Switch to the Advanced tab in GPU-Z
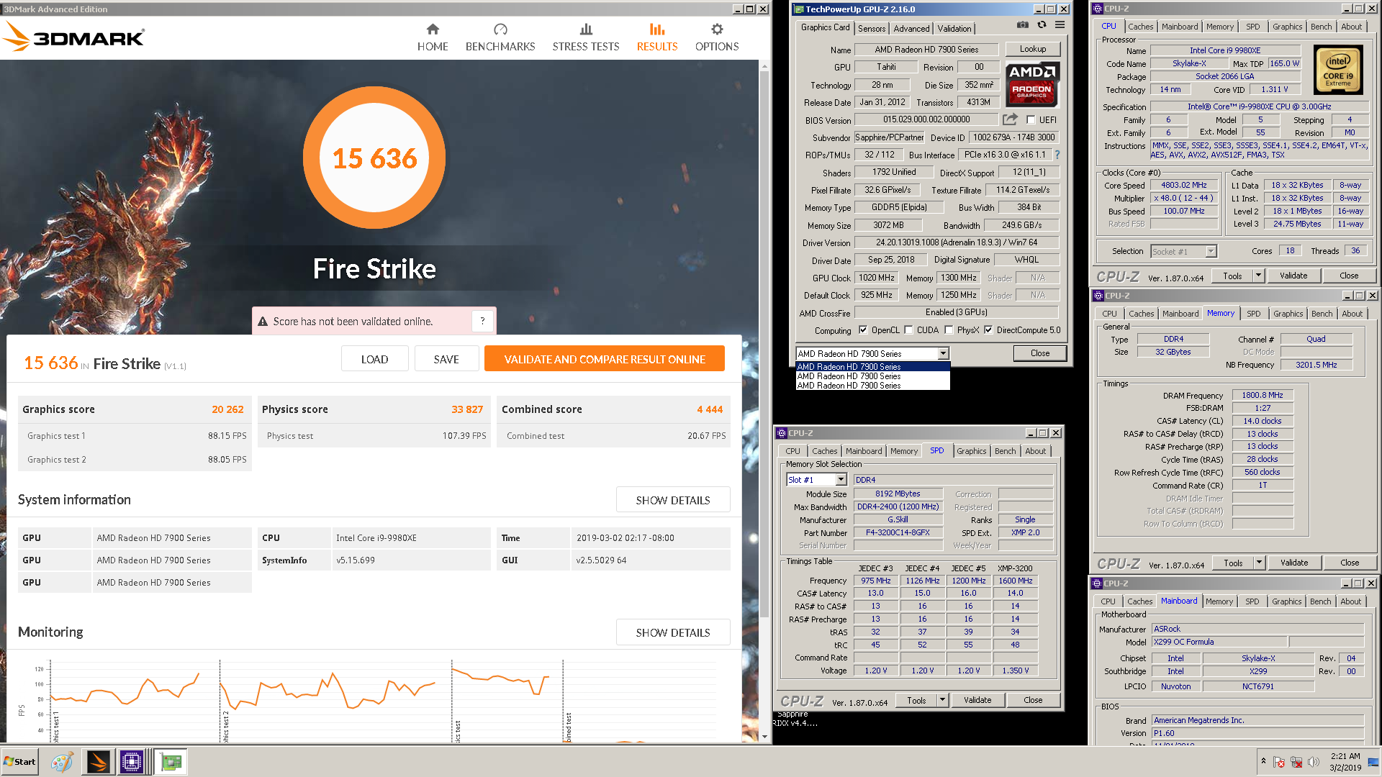The width and height of the screenshot is (1382, 777). click(x=911, y=28)
